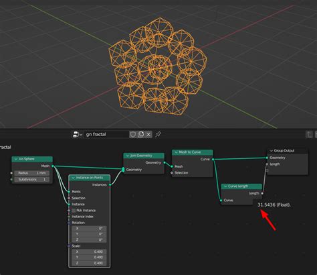Open the node tree browse dropdown icon
317x275 pixels.
[77, 134]
